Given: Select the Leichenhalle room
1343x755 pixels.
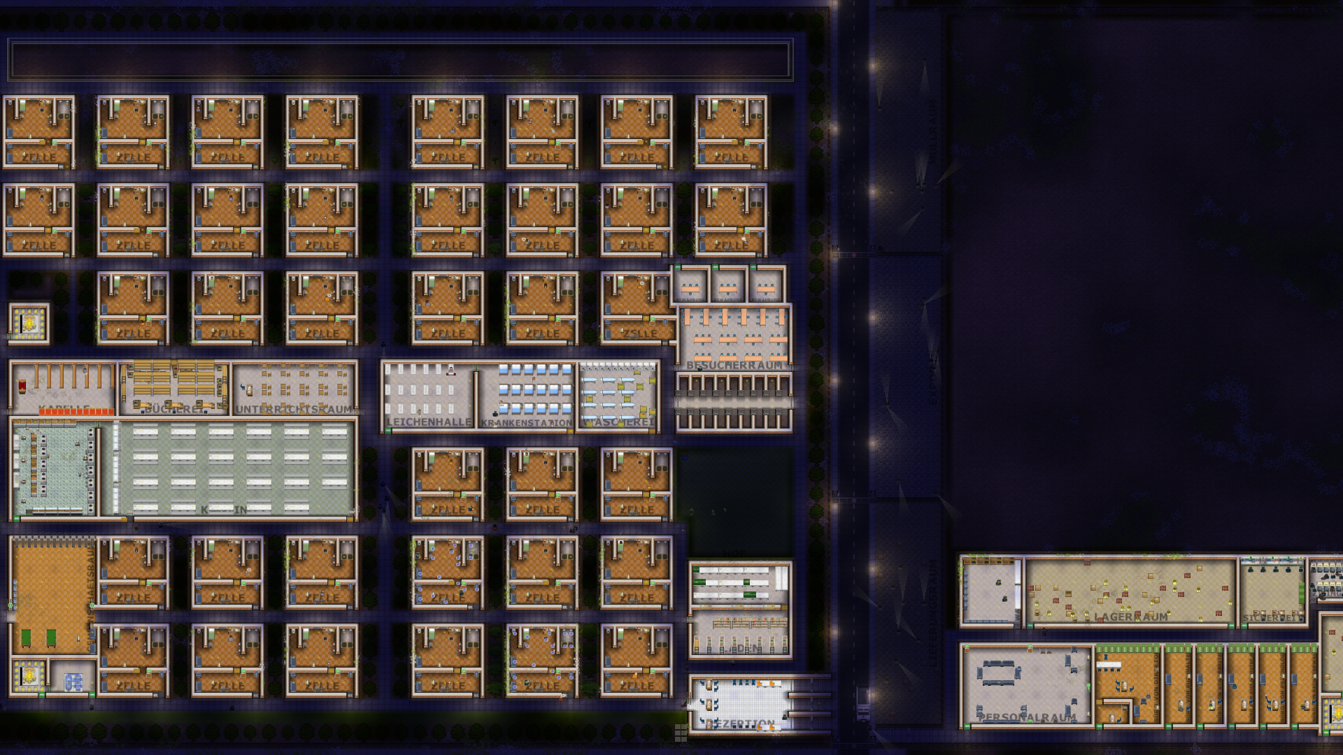Looking at the screenshot, I should (x=428, y=395).
